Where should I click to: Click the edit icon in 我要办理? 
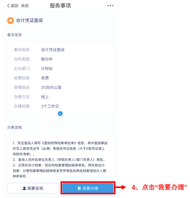(79, 188)
